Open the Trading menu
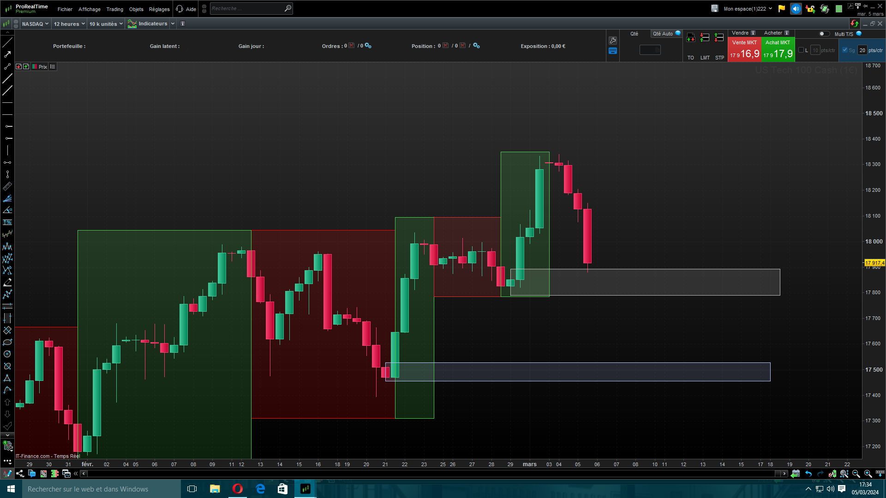Viewport: 886px width, 498px height. pyautogui.click(x=114, y=9)
